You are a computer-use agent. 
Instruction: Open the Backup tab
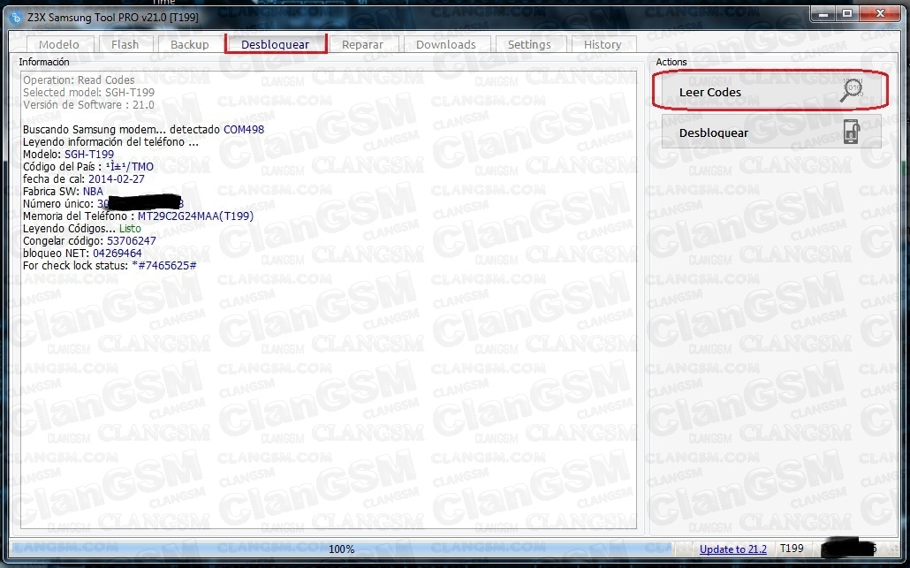189,45
